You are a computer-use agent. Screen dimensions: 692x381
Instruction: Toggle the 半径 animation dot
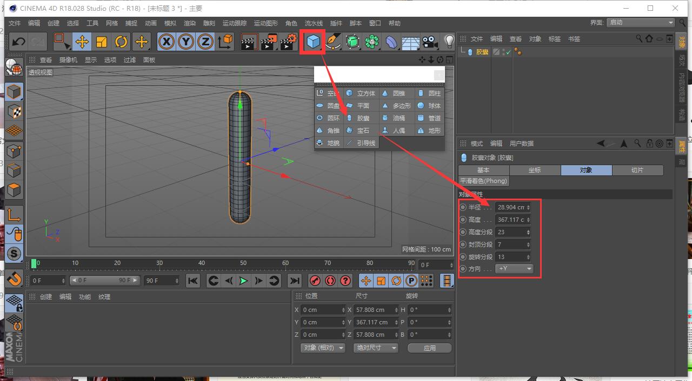[463, 207]
